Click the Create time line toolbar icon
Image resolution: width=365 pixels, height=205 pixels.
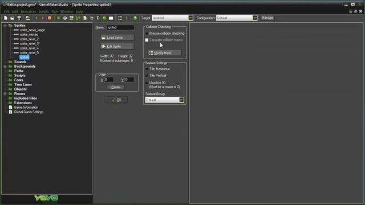tap(98, 18)
